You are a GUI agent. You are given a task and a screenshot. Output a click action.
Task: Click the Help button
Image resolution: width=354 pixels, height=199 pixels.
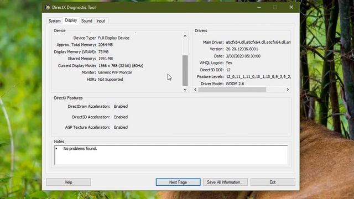click(69, 182)
